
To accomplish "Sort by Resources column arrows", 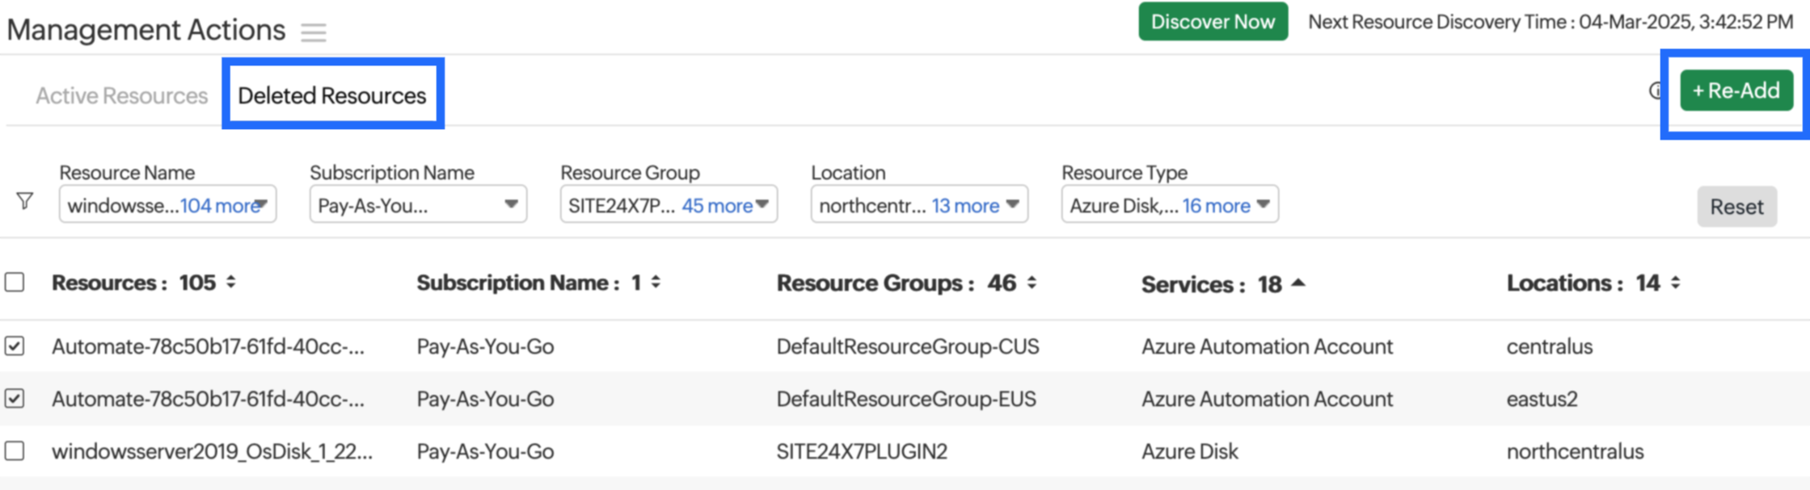I will 231,283.
